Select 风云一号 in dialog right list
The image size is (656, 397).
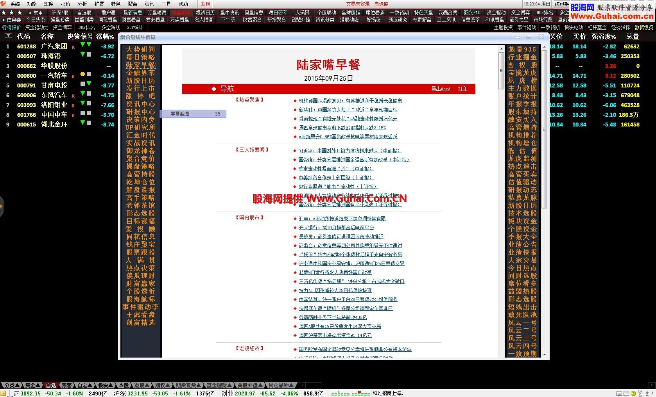click(x=522, y=323)
